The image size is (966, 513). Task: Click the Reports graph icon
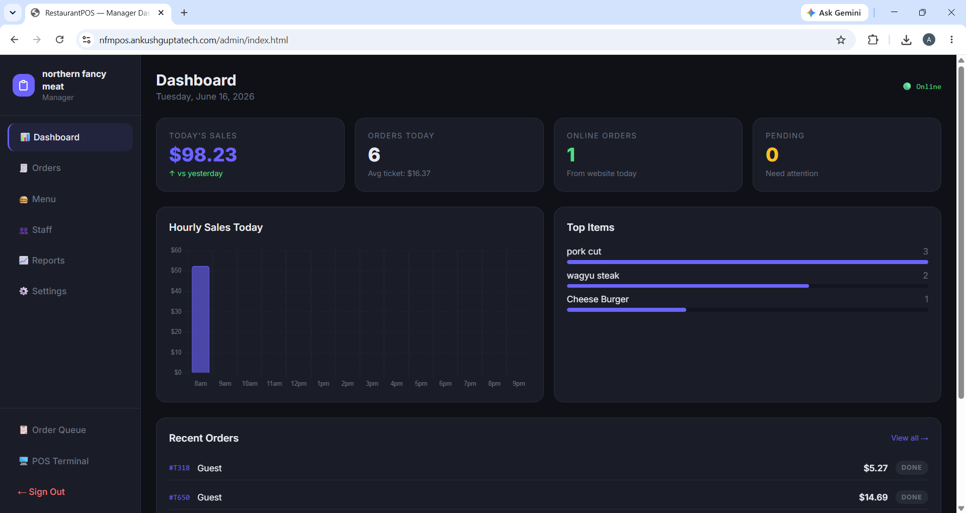pyautogui.click(x=24, y=261)
